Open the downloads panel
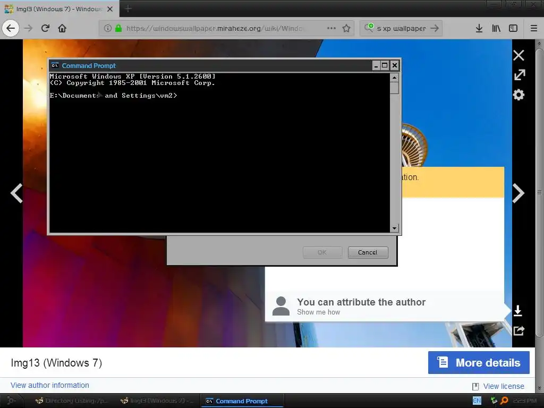The width and height of the screenshot is (544, 408). click(x=479, y=28)
